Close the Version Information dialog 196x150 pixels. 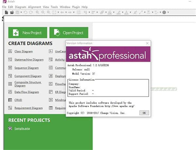[148, 43]
